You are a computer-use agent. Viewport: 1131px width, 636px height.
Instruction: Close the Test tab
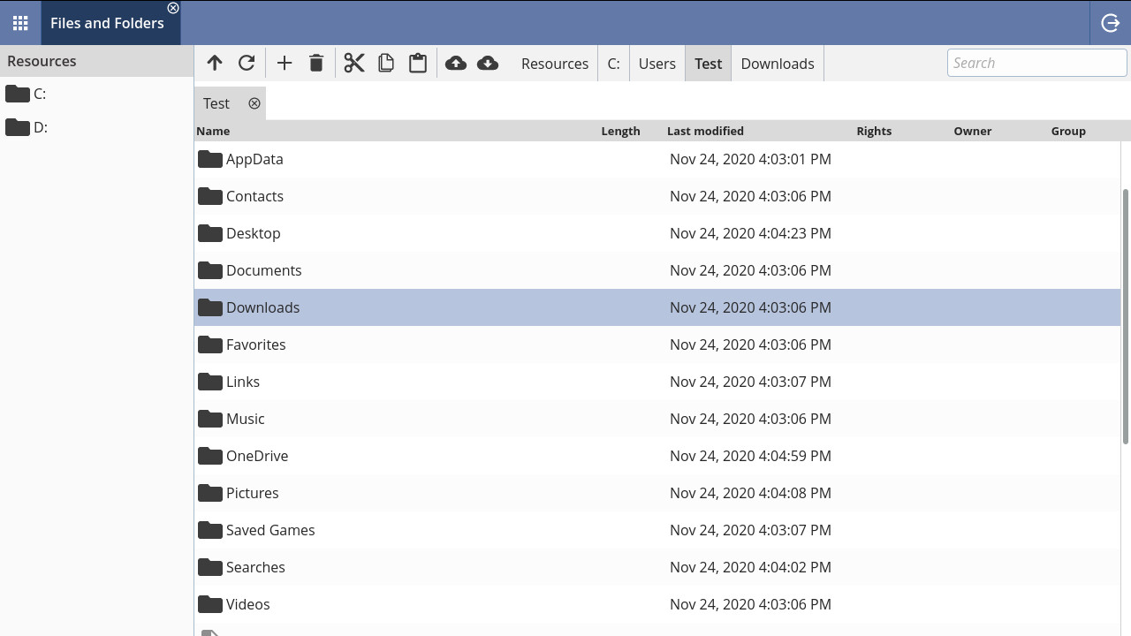click(x=254, y=103)
